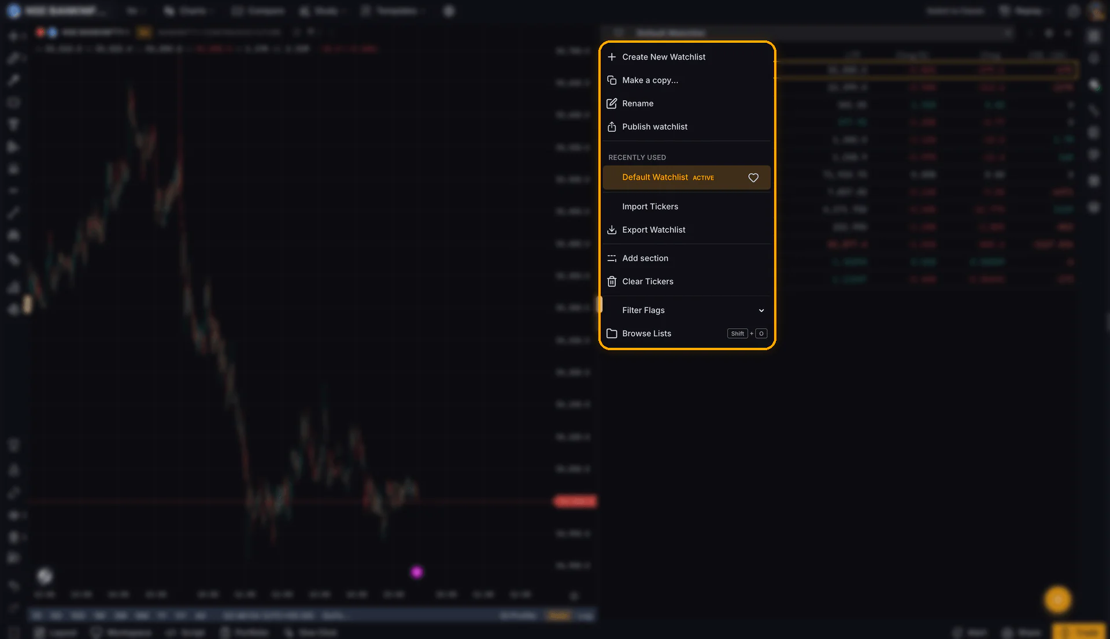Click the orange floating round button
Viewport: 1110px width, 639px height.
[x=1057, y=600]
